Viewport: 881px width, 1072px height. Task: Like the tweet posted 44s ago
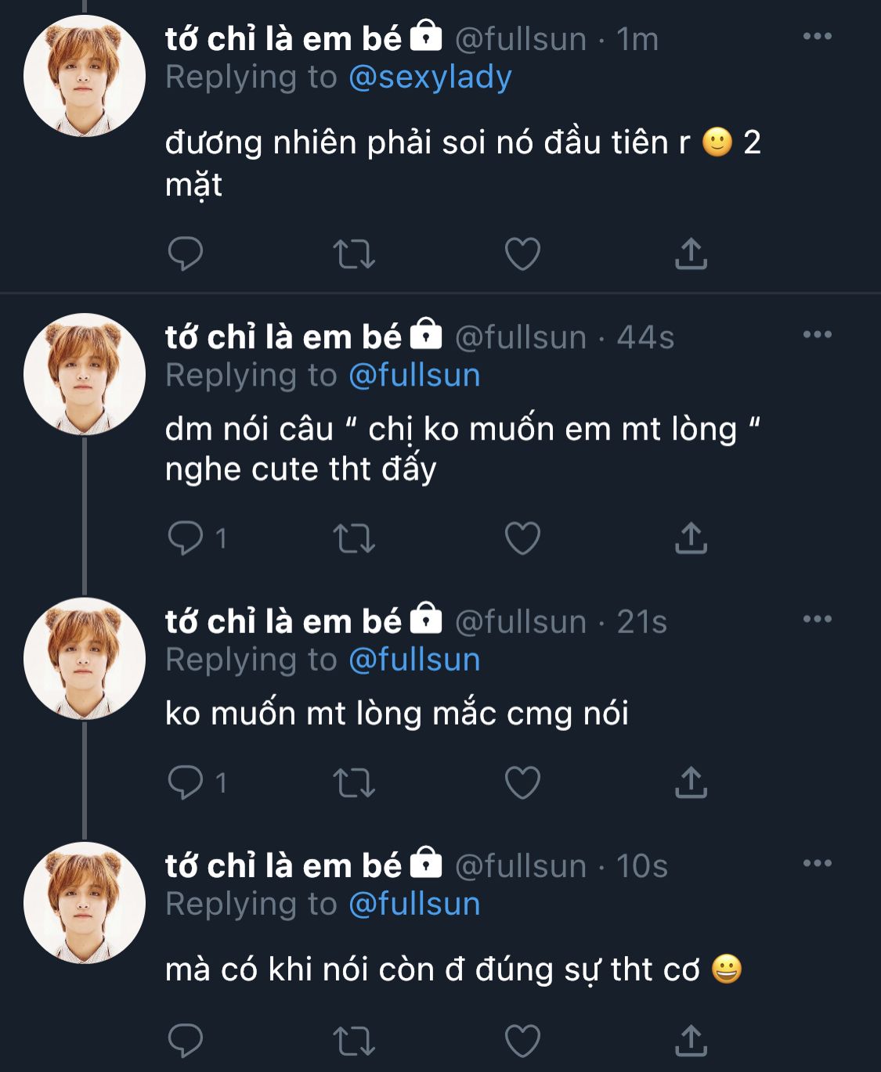522,538
